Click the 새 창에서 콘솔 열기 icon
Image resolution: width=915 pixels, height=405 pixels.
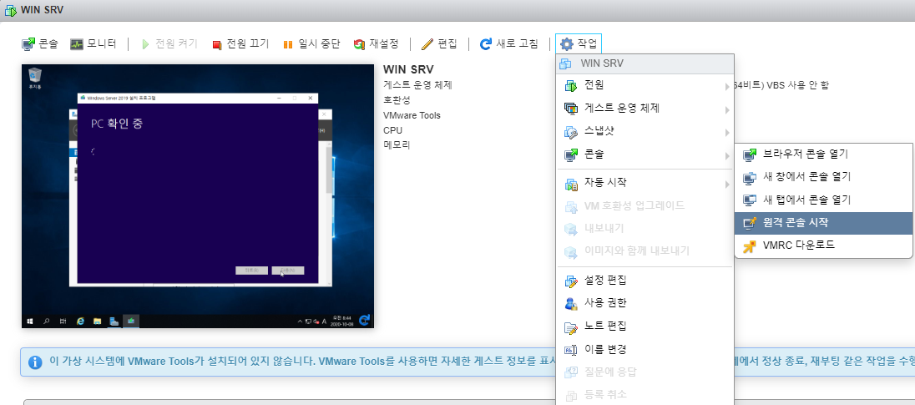pyautogui.click(x=749, y=177)
